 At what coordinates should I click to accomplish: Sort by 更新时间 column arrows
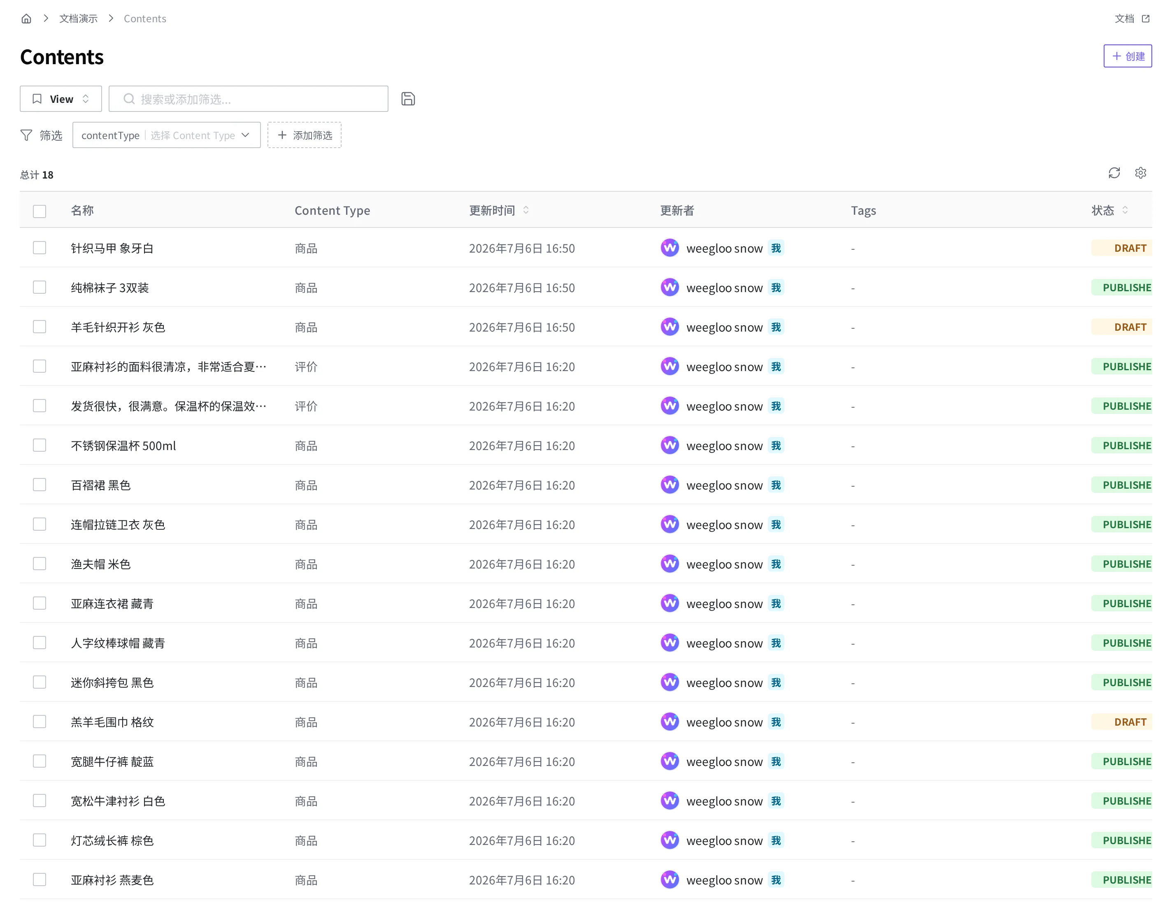526,210
